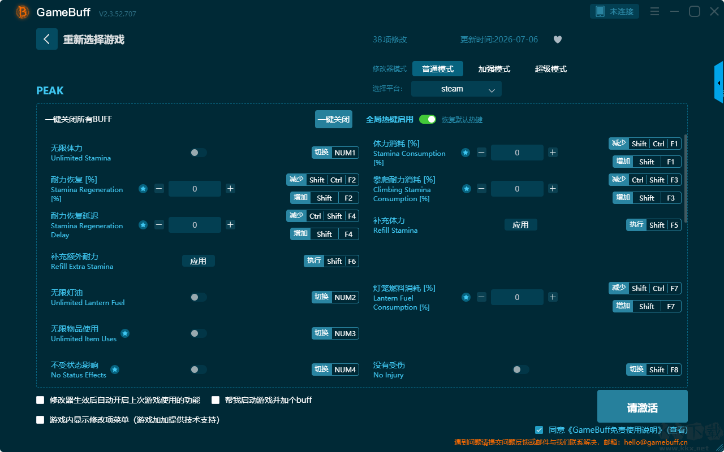Click the 一键关闭 button
Screen dimensions: 724x452
[x=334, y=119]
